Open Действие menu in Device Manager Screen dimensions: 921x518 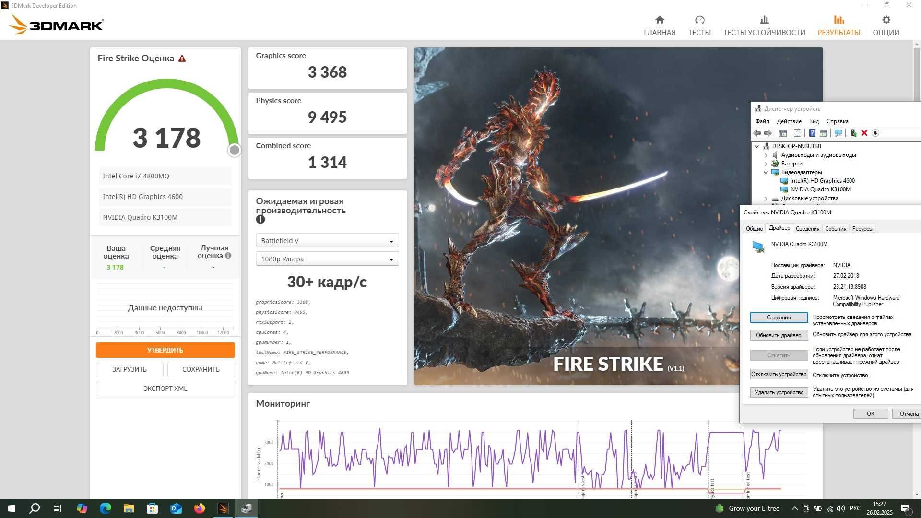(789, 121)
